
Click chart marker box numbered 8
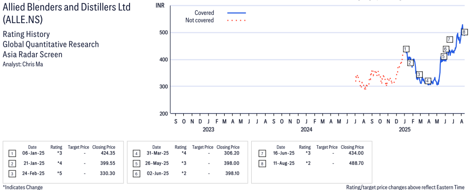point(464,32)
